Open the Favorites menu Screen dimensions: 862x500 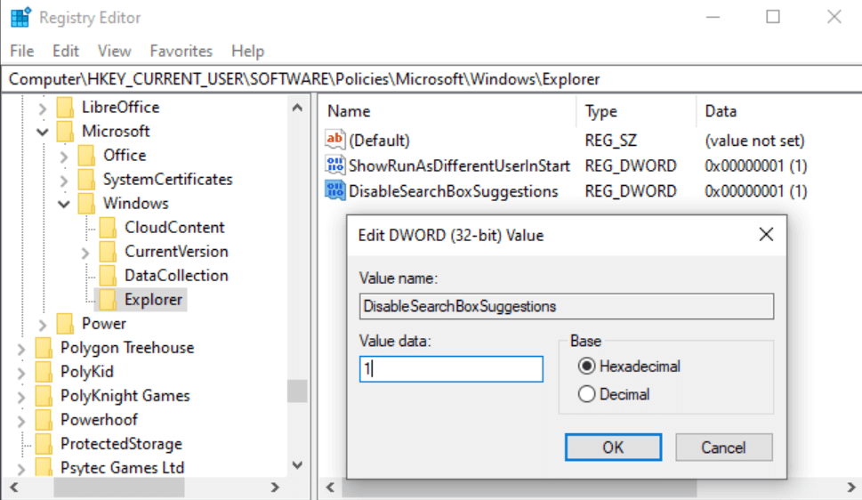point(181,51)
